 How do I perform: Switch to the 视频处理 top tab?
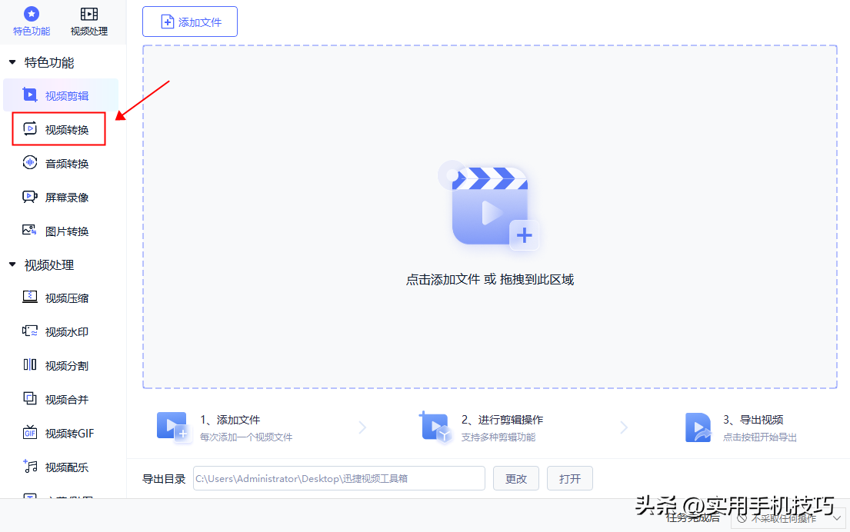tap(89, 22)
